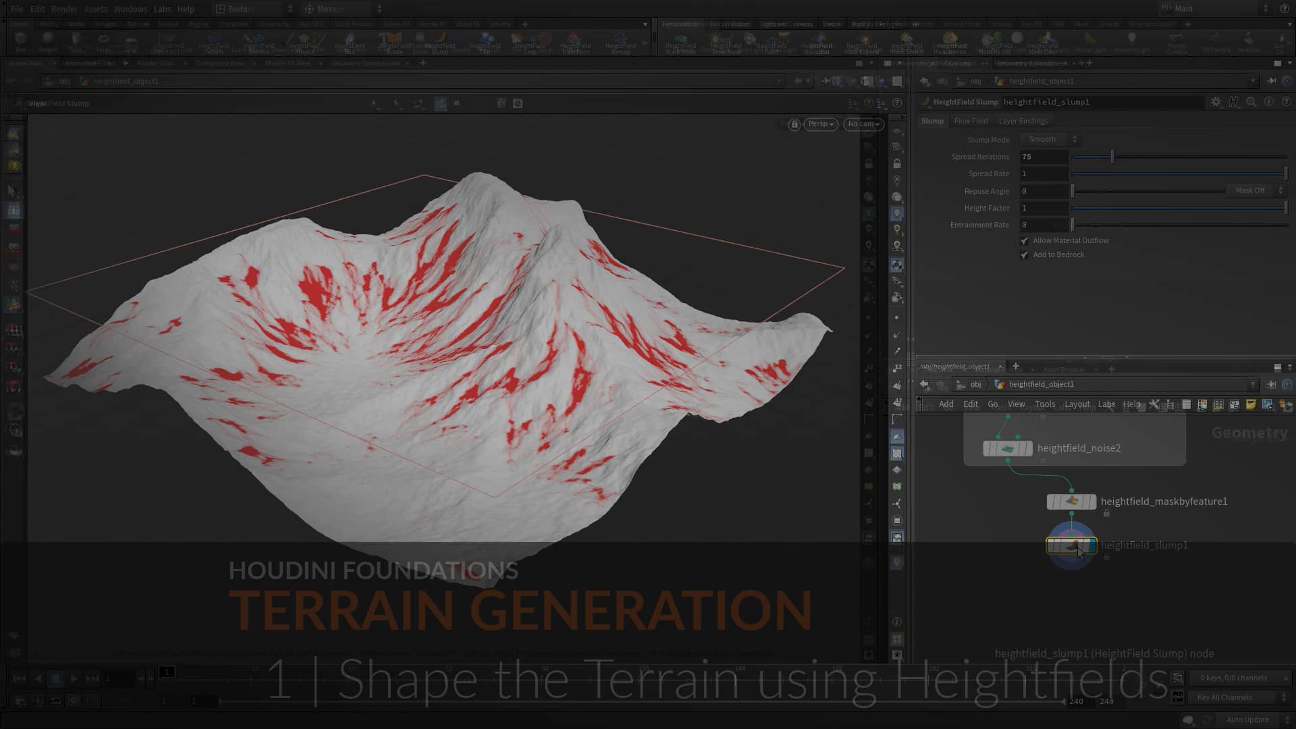Select the HeightField Paint shelf tool
Screen dimensions: 1296x729
pyautogui.click(x=770, y=42)
